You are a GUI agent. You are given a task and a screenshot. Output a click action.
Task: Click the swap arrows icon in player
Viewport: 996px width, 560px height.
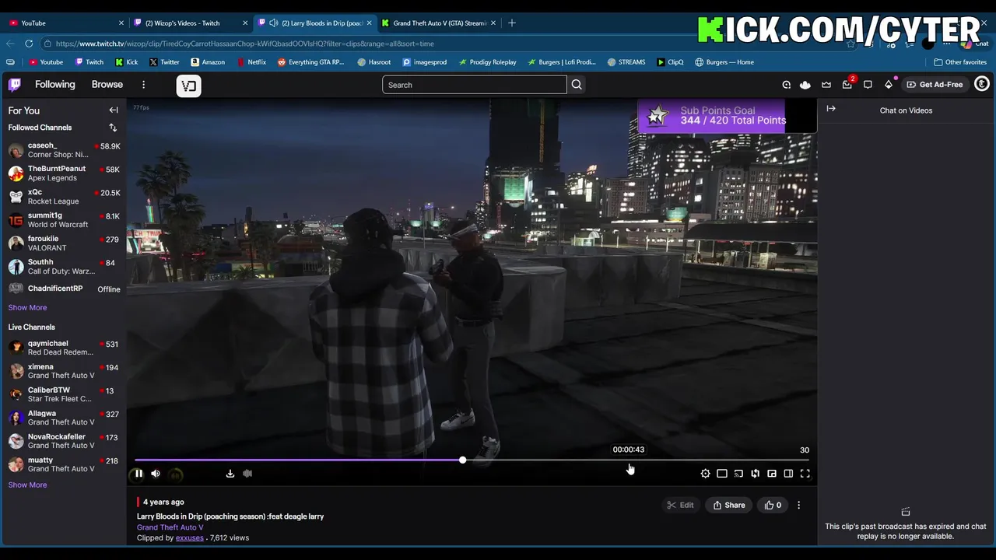point(755,474)
